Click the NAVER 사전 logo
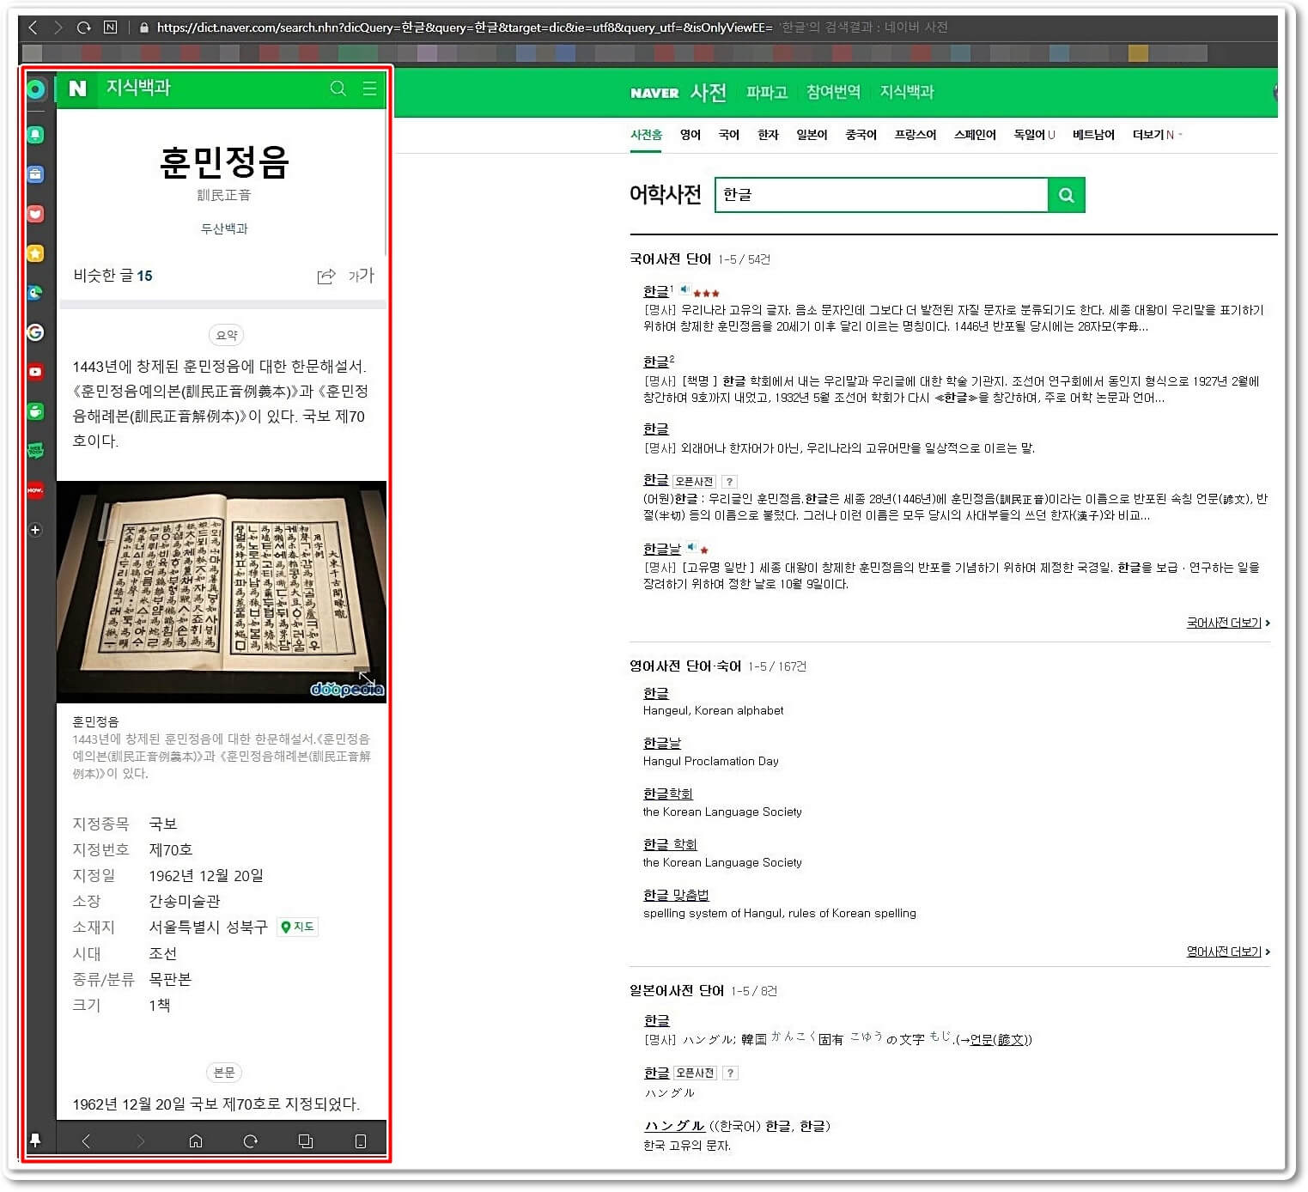Screen dimensions: 1308x1192 click(678, 92)
